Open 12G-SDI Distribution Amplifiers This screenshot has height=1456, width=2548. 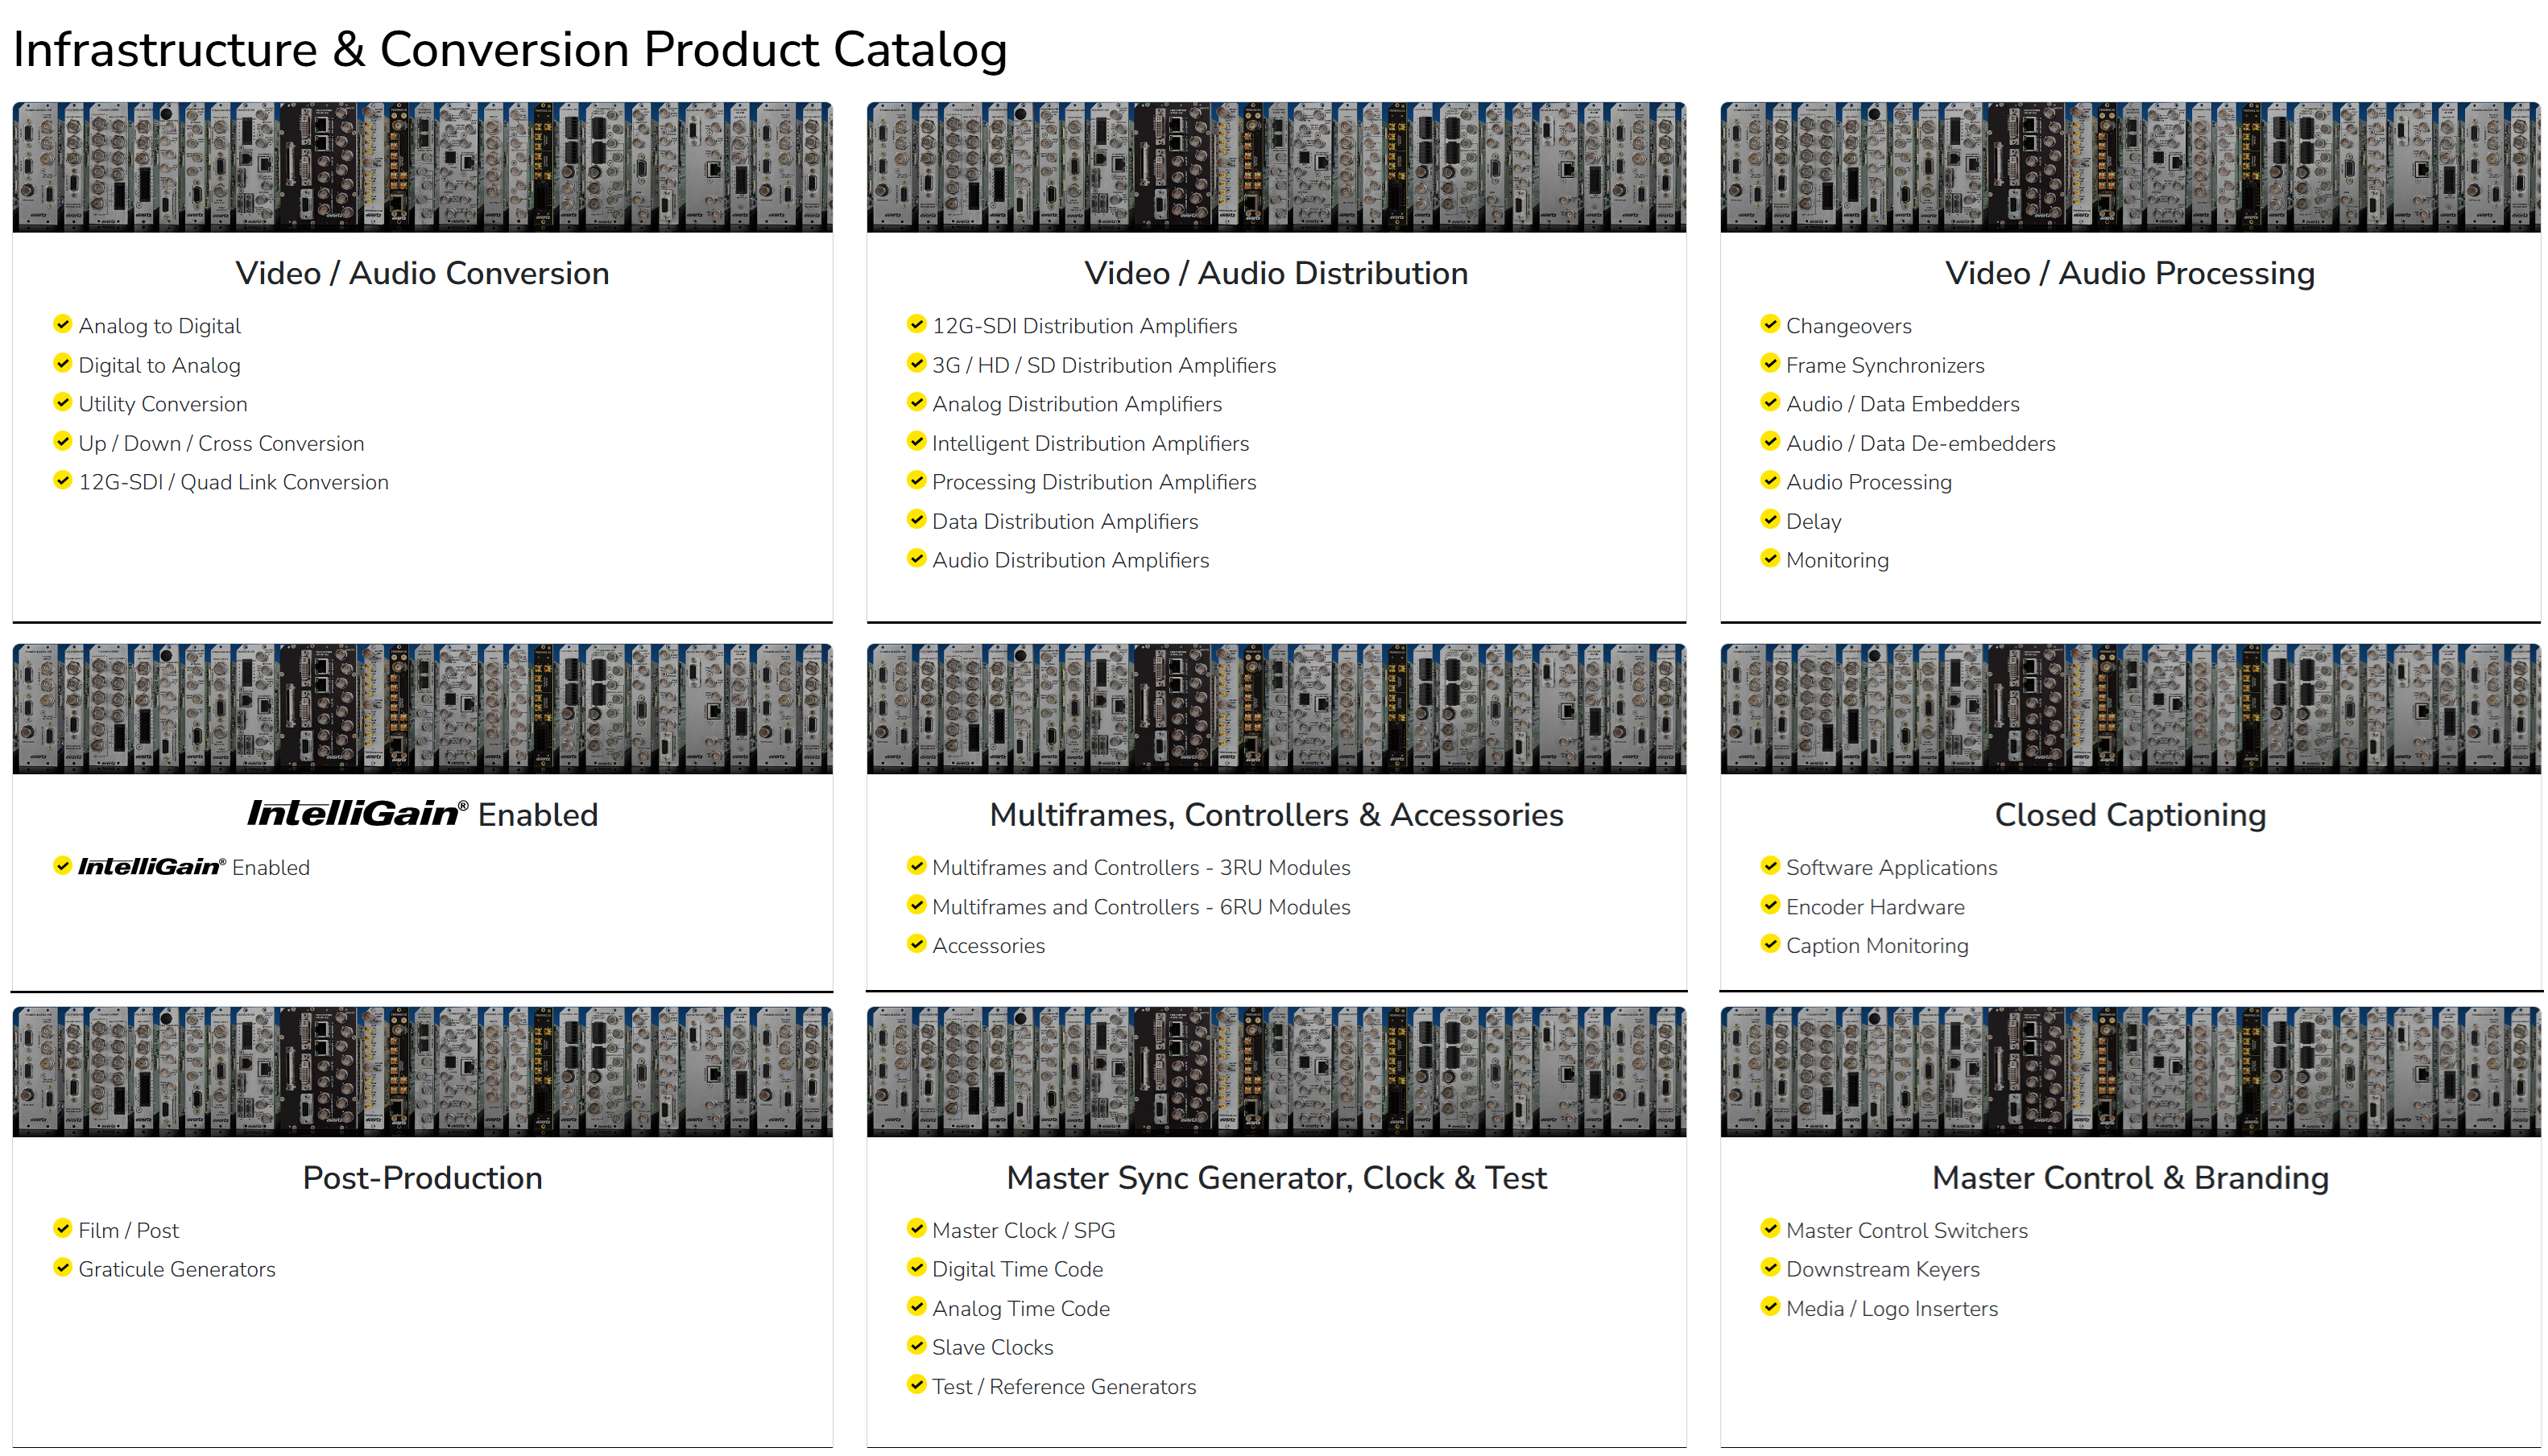coord(1085,326)
